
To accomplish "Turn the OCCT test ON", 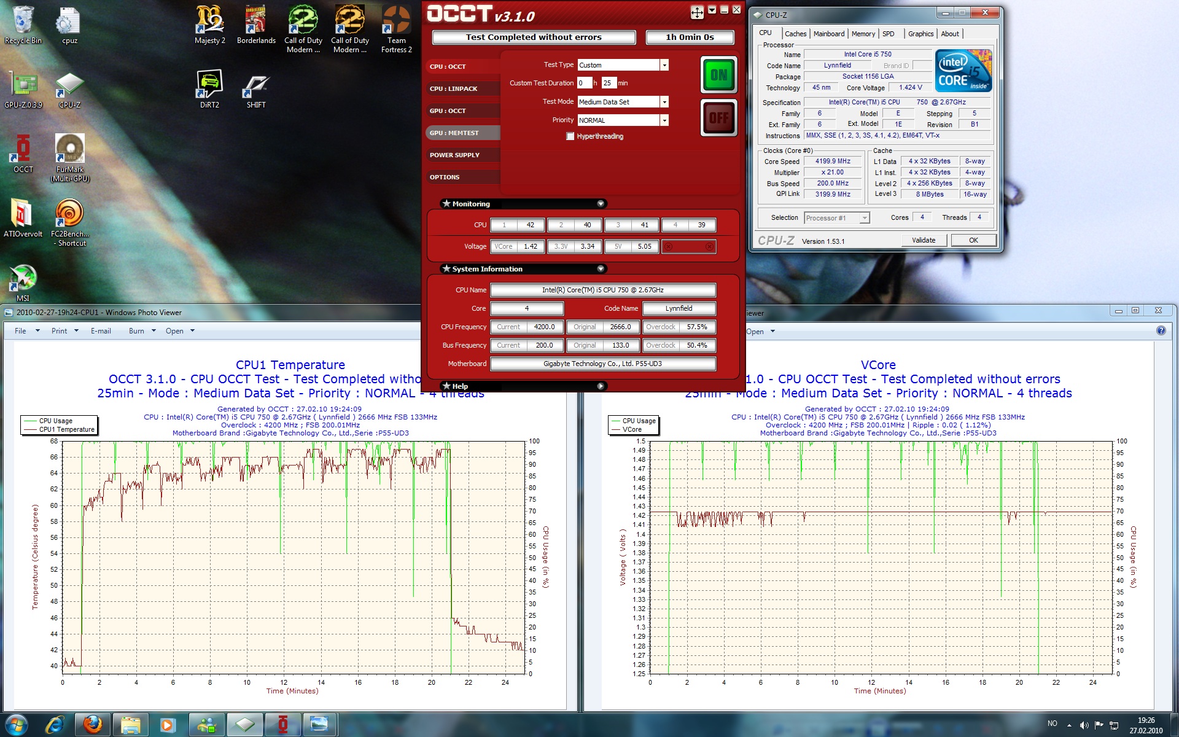I will [x=718, y=75].
